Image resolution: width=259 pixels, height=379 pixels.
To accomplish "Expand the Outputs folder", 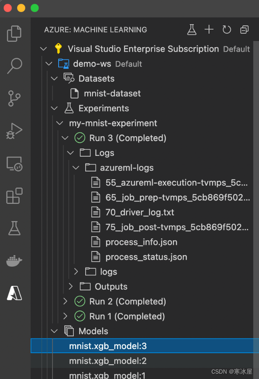I will tap(70, 286).
